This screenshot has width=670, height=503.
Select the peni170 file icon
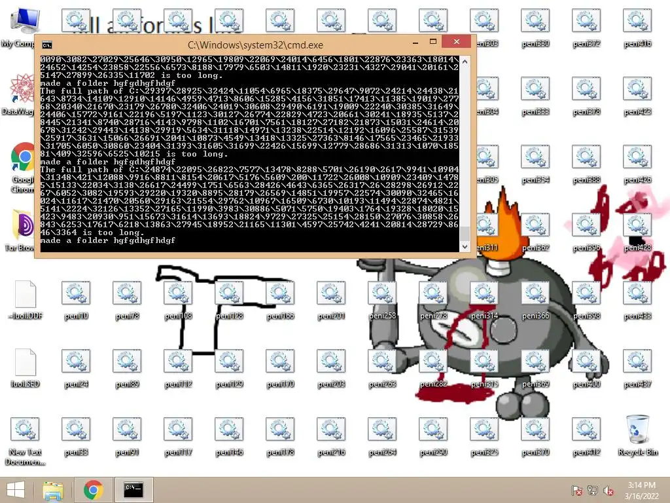[280, 368]
